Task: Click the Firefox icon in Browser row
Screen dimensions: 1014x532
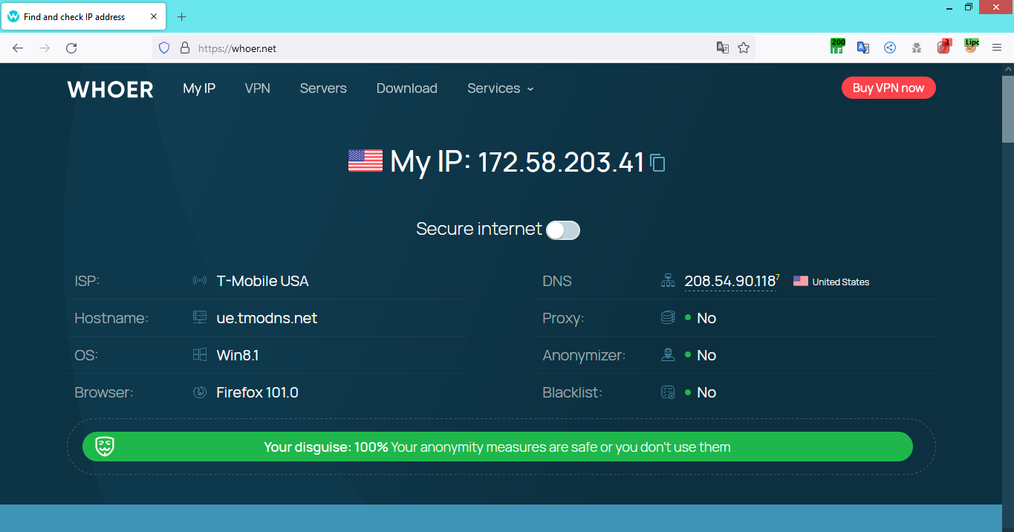Action: point(199,392)
